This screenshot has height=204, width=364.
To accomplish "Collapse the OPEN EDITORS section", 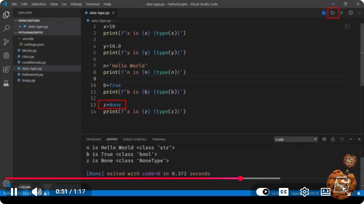I will point(16,20).
